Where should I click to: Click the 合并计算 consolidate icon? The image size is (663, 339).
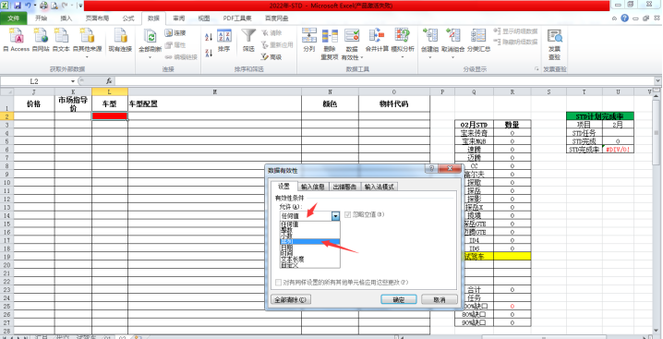(x=377, y=36)
